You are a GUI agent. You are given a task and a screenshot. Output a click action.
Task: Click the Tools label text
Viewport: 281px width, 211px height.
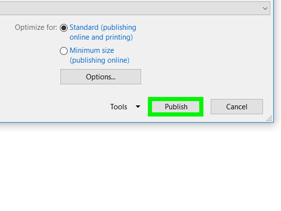[119, 107]
